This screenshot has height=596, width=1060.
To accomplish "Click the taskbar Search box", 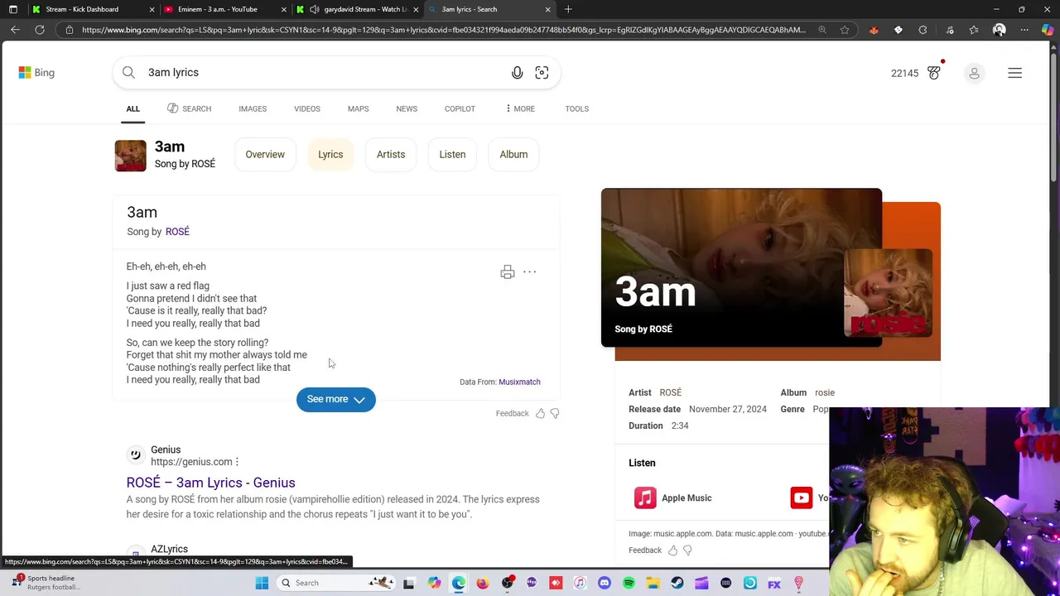I will pos(336,583).
